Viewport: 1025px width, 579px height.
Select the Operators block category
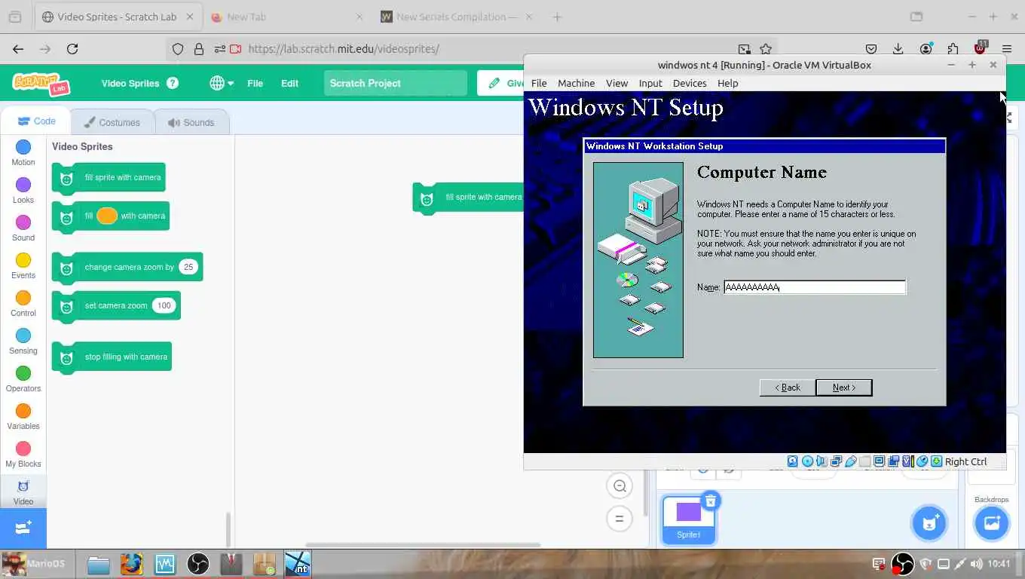click(x=23, y=378)
